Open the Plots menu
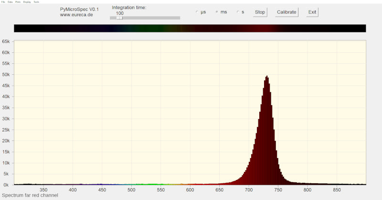Image resolution: width=382 pixels, height=200 pixels. (x=18, y=2)
